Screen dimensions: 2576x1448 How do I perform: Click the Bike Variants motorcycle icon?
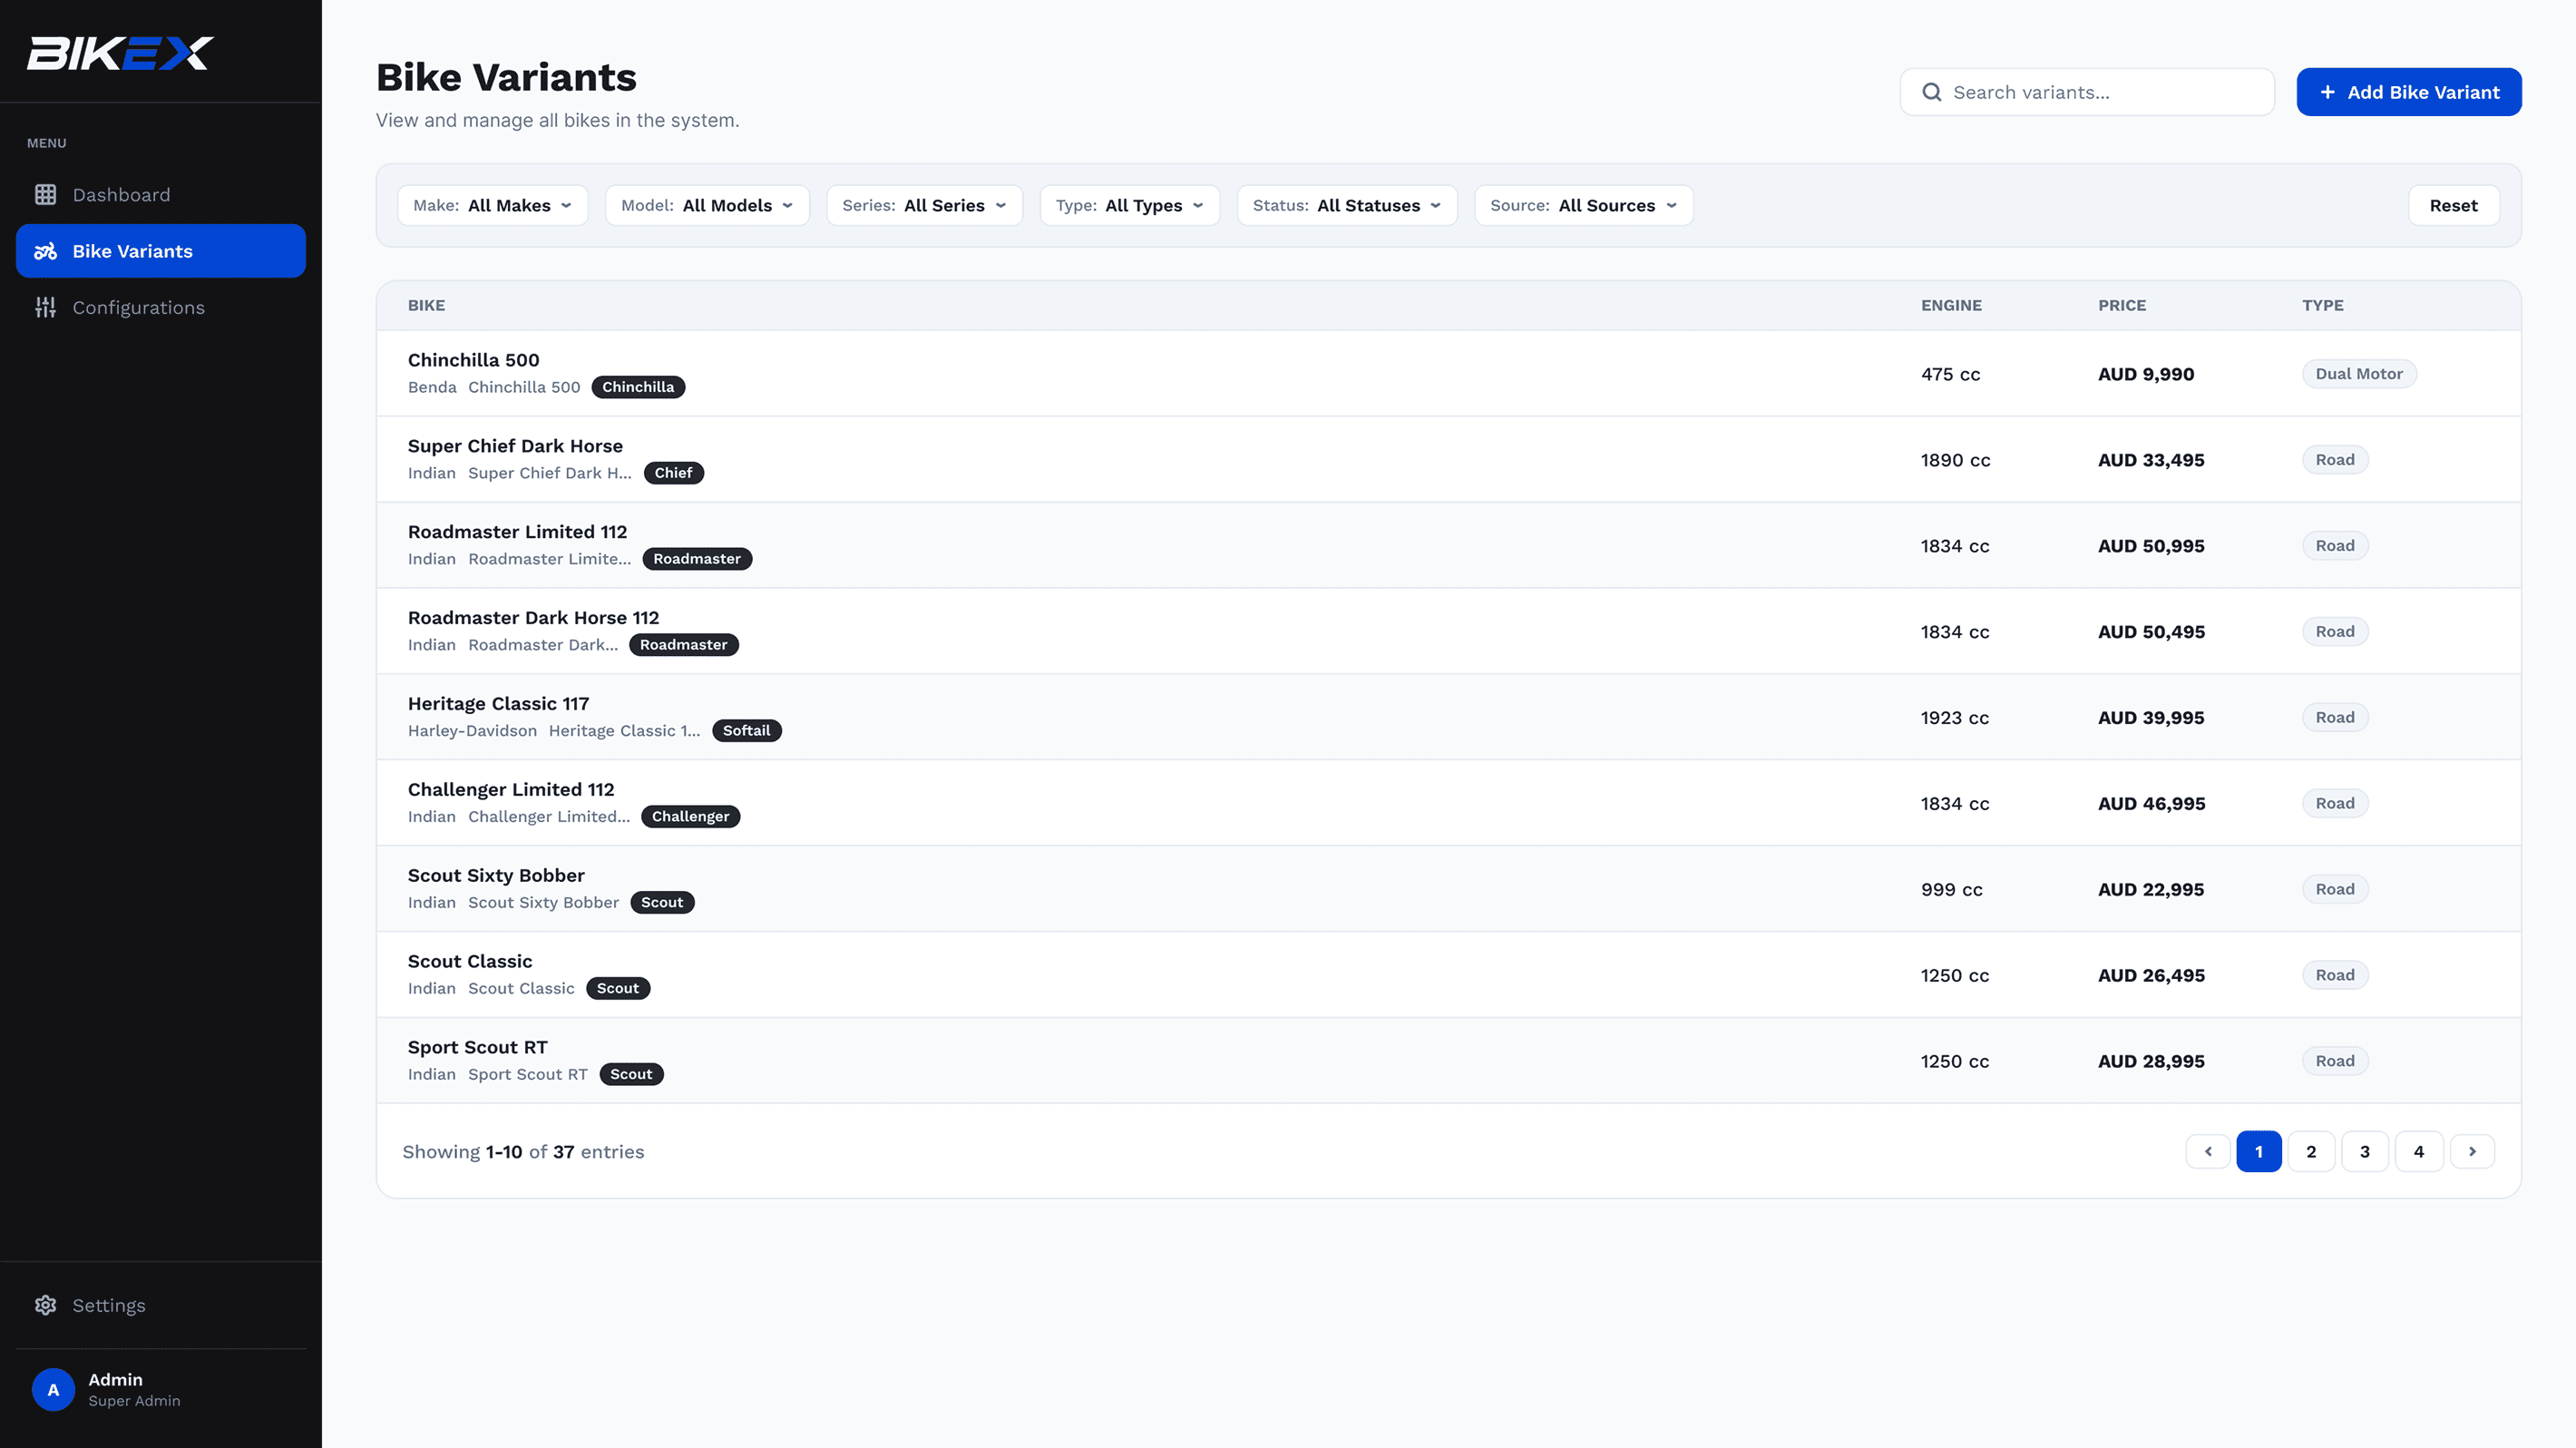pyautogui.click(x=45, y=251)
